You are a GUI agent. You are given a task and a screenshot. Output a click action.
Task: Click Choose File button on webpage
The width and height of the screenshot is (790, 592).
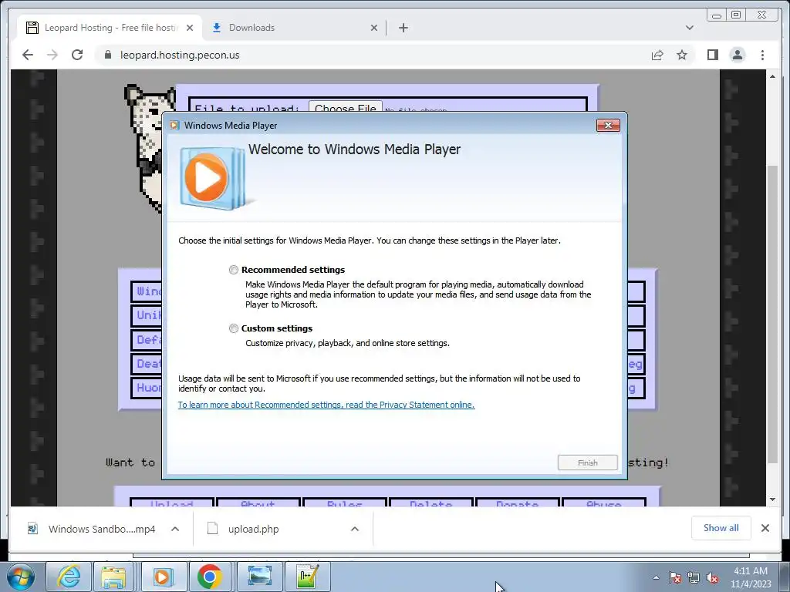pyautogui.click(x=345, y=106)
